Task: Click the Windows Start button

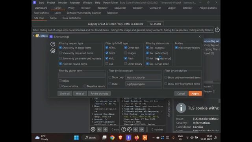Action: [76, 138]
